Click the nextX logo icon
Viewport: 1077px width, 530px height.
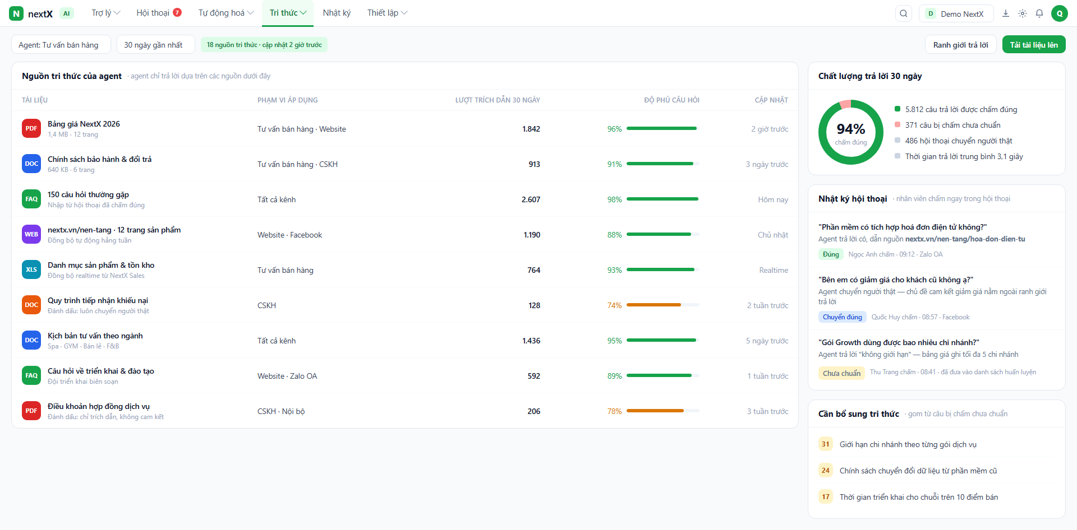[16, 13]
